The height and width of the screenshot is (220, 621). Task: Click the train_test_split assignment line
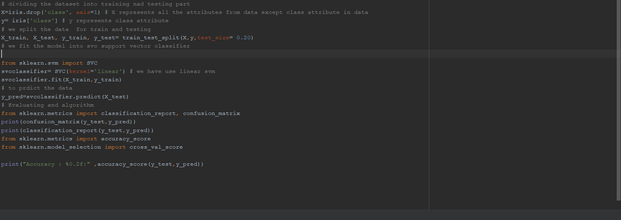click(x=127, y=38)
